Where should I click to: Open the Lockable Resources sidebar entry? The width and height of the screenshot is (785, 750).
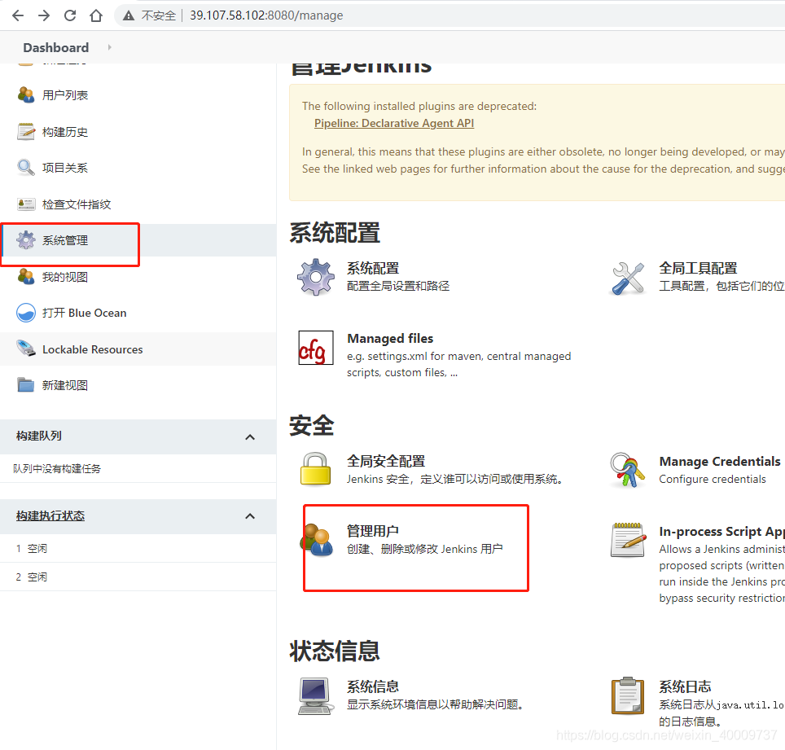coord(93,349)
